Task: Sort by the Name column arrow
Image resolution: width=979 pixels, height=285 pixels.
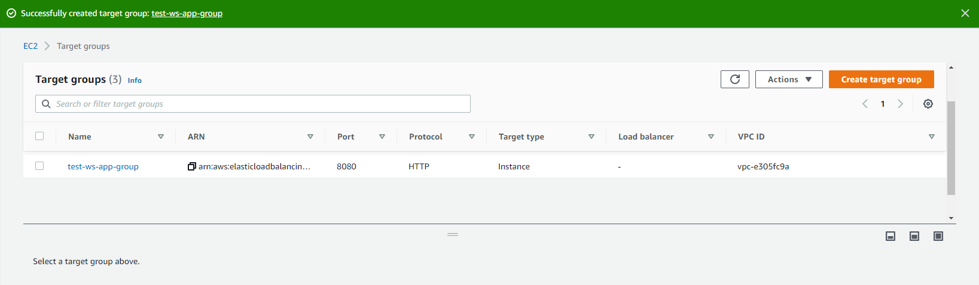Action: 160,137
